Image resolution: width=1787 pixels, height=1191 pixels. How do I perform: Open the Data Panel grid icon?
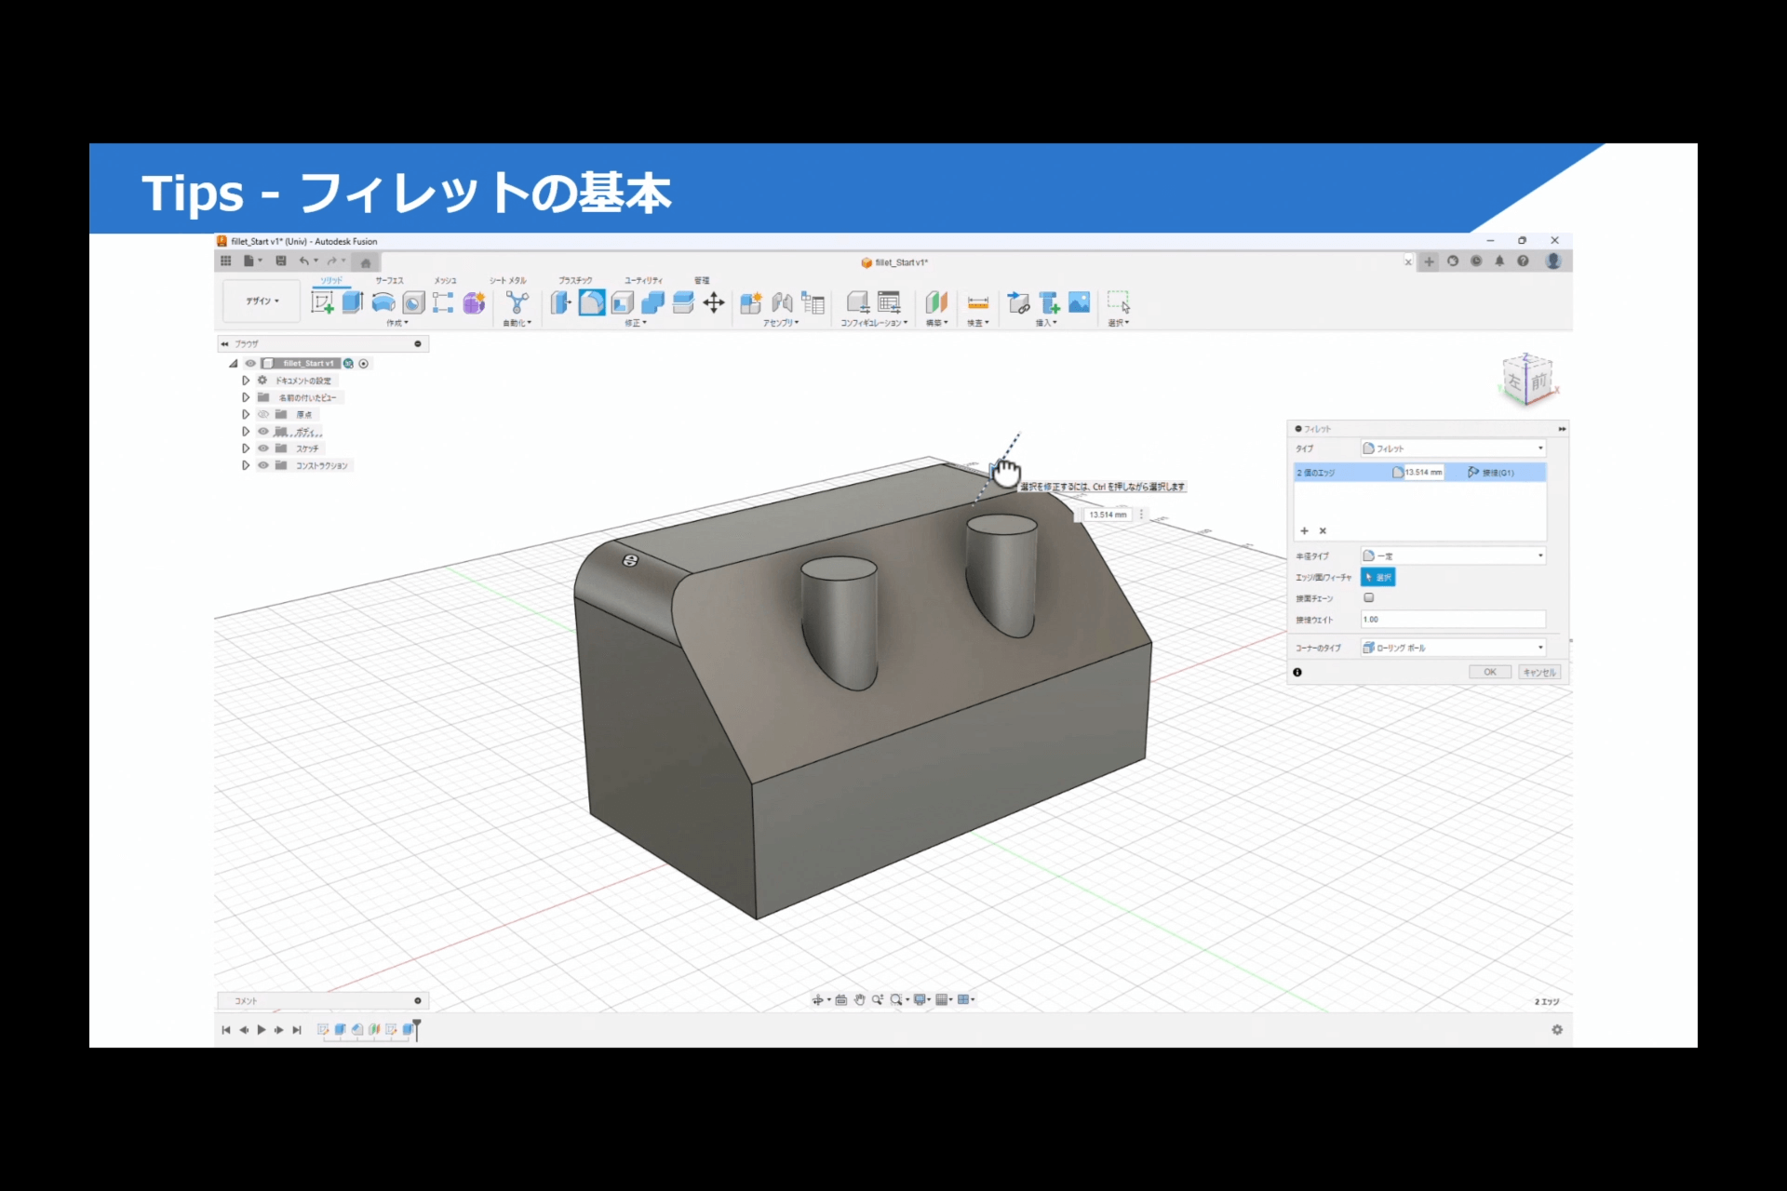[226, 261]
